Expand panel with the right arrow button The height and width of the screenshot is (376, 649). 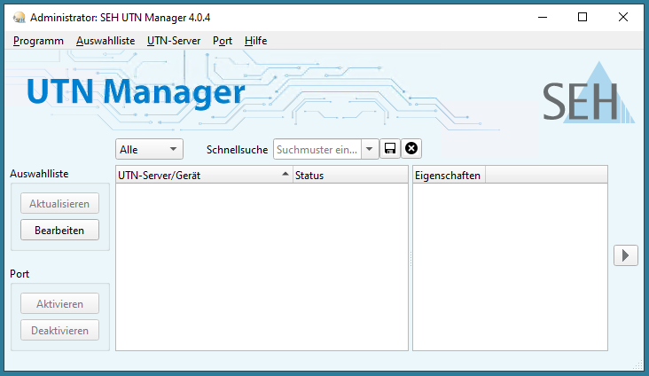coord(625,255)
